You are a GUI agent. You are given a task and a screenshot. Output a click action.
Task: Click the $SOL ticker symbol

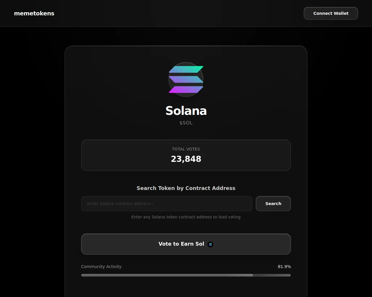pos(186,123)
